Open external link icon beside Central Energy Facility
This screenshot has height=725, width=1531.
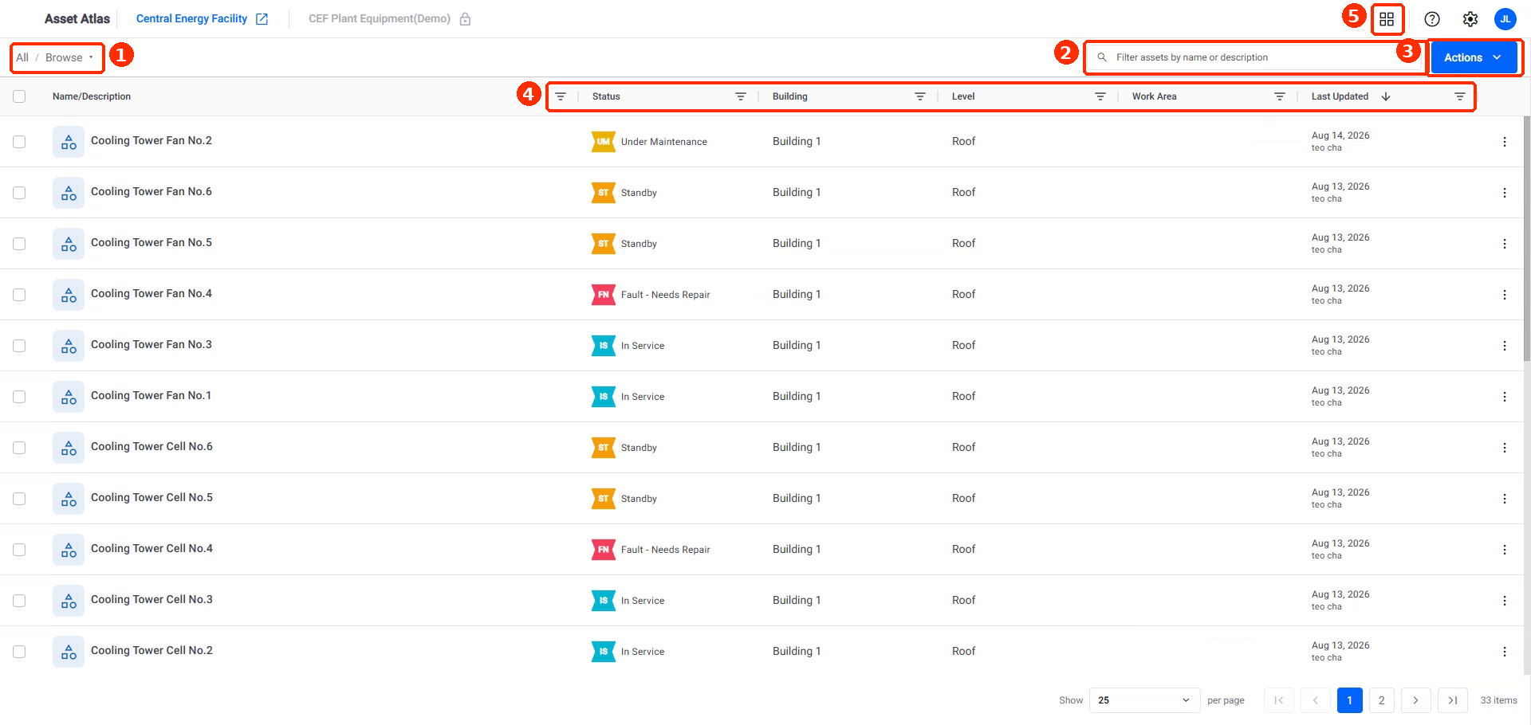point(262,19)
